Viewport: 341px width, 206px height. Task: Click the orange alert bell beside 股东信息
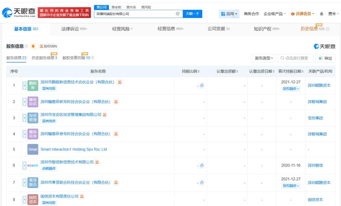tap(33, 46)
